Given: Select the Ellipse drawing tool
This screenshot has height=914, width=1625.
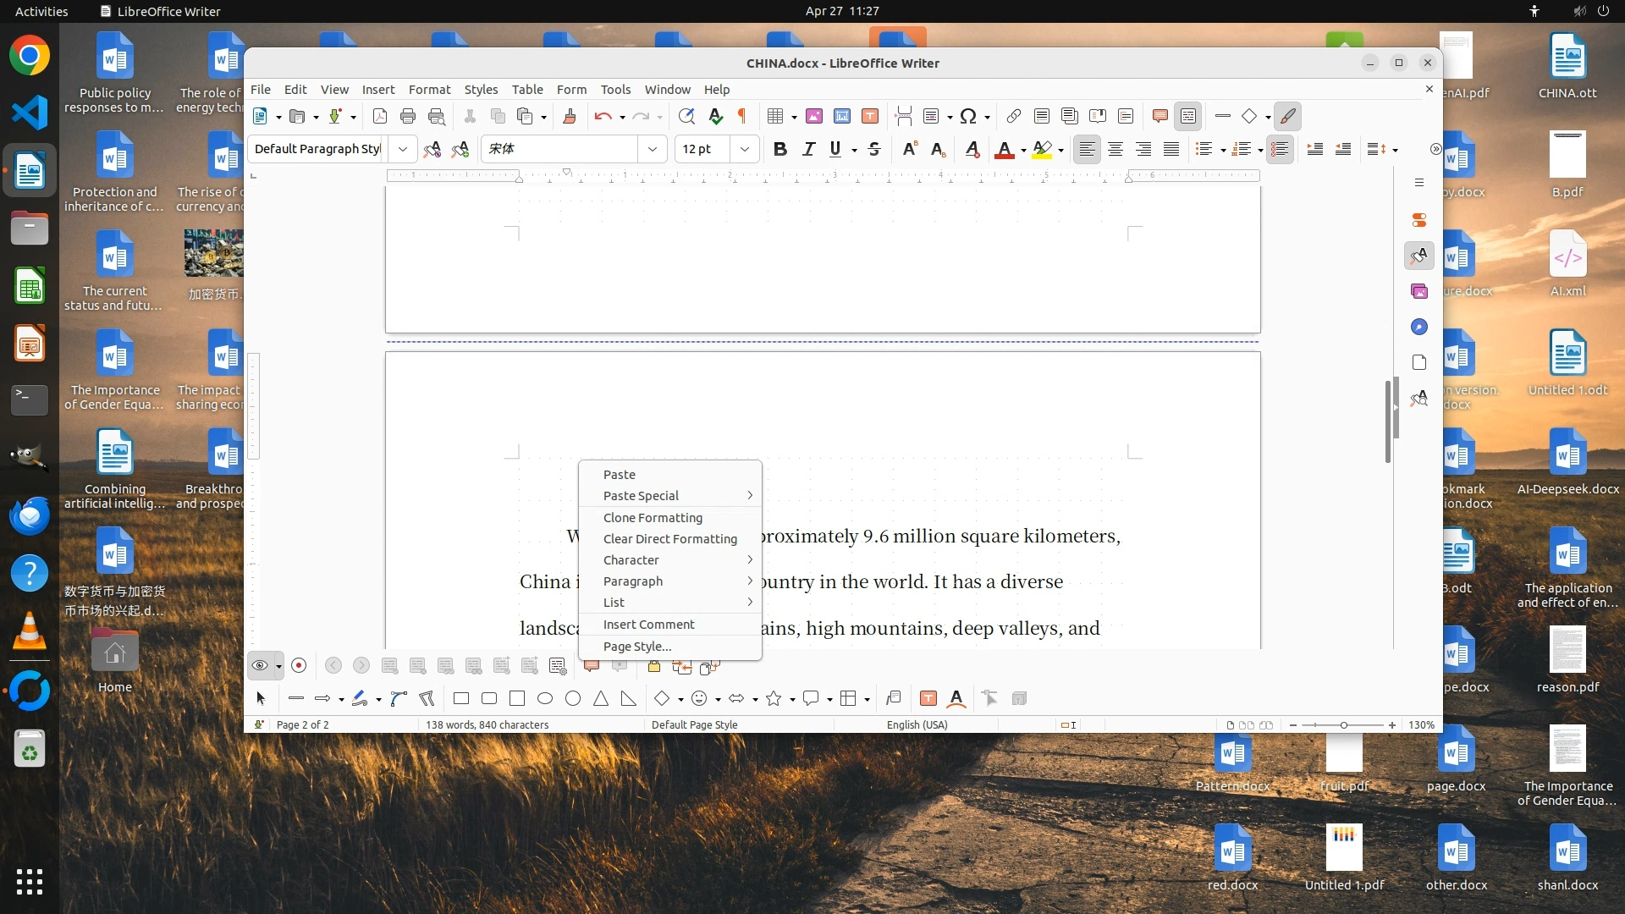Looking at the screenshot, I should pos(545,699).
